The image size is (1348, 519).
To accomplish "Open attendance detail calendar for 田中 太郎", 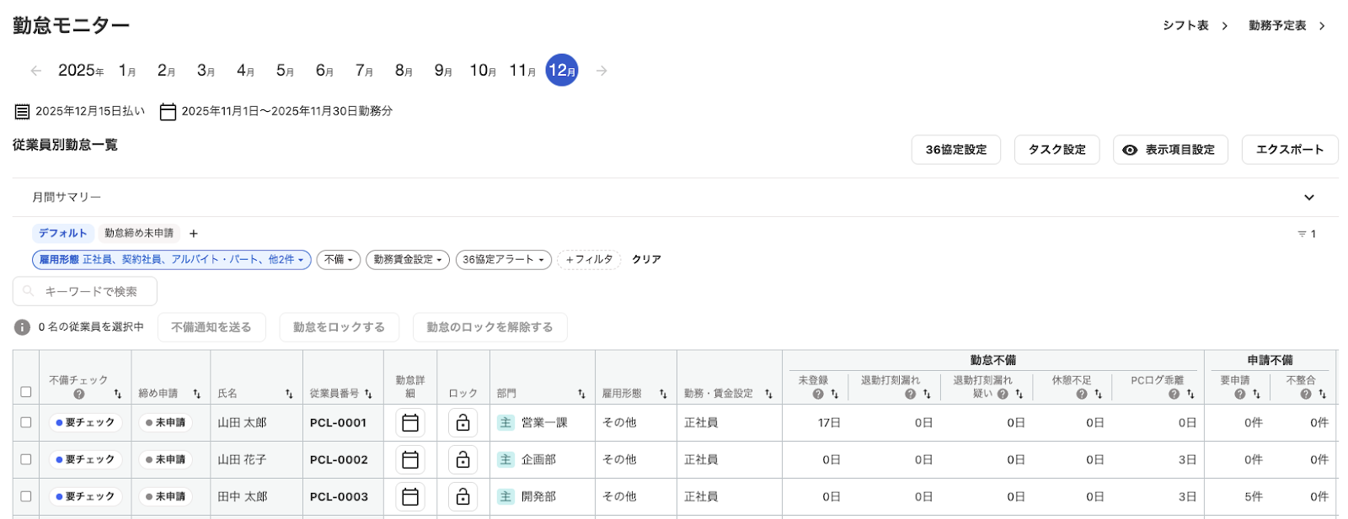I will tap(410, 496).
